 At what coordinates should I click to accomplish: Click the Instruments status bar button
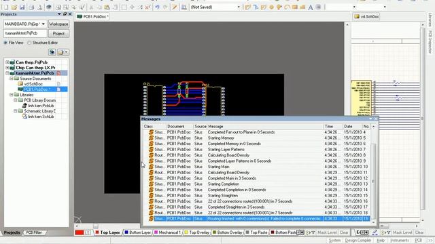point(400,241)
